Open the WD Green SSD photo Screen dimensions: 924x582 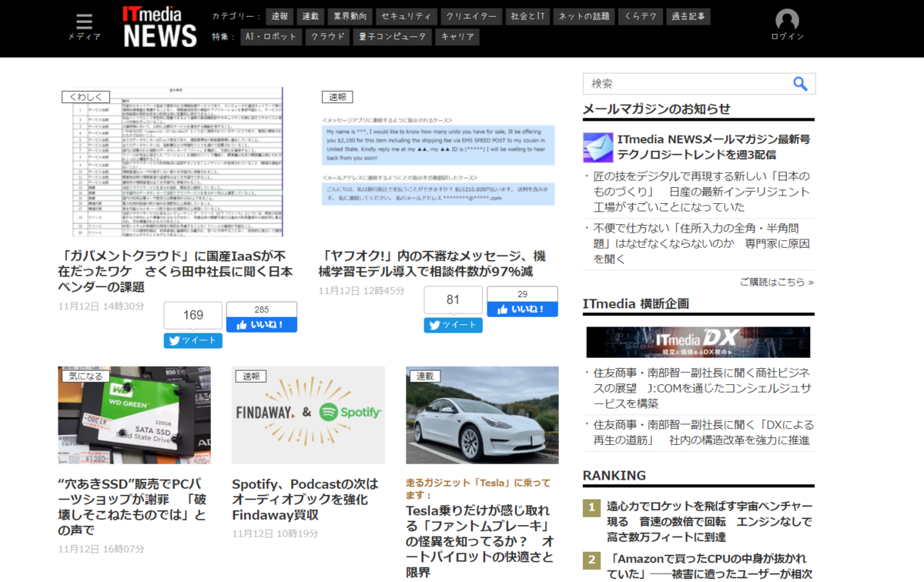coord(134,415)
